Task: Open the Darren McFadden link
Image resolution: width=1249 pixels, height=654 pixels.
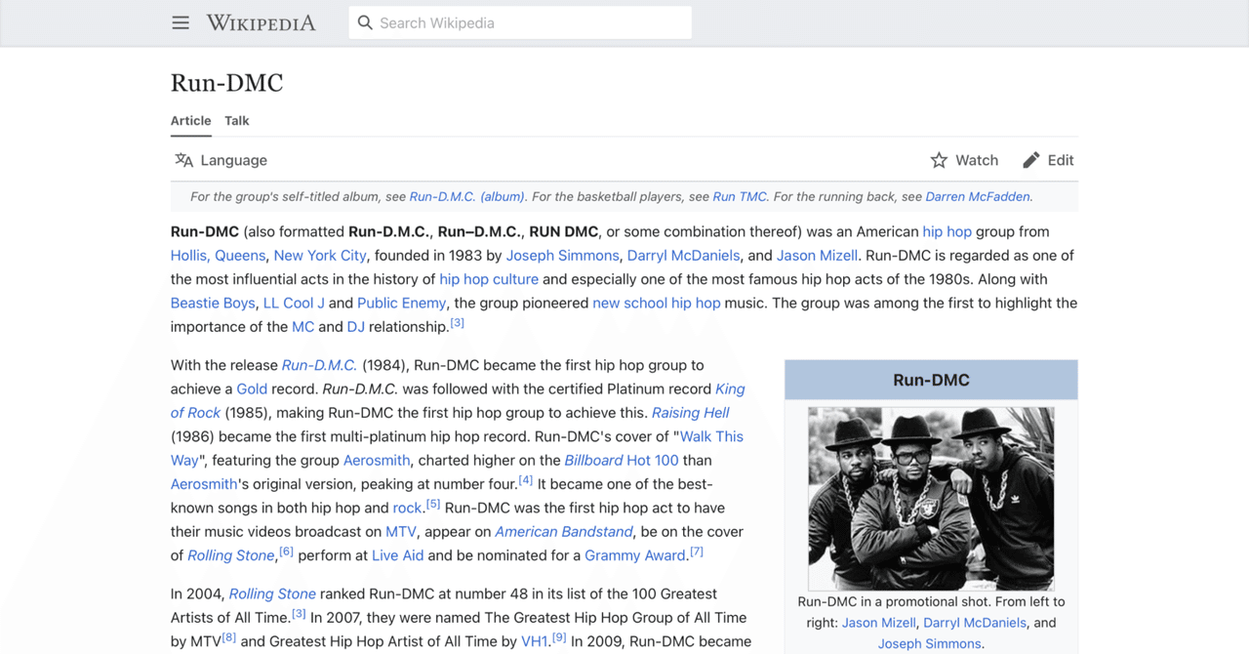Action: click(978, 196)
